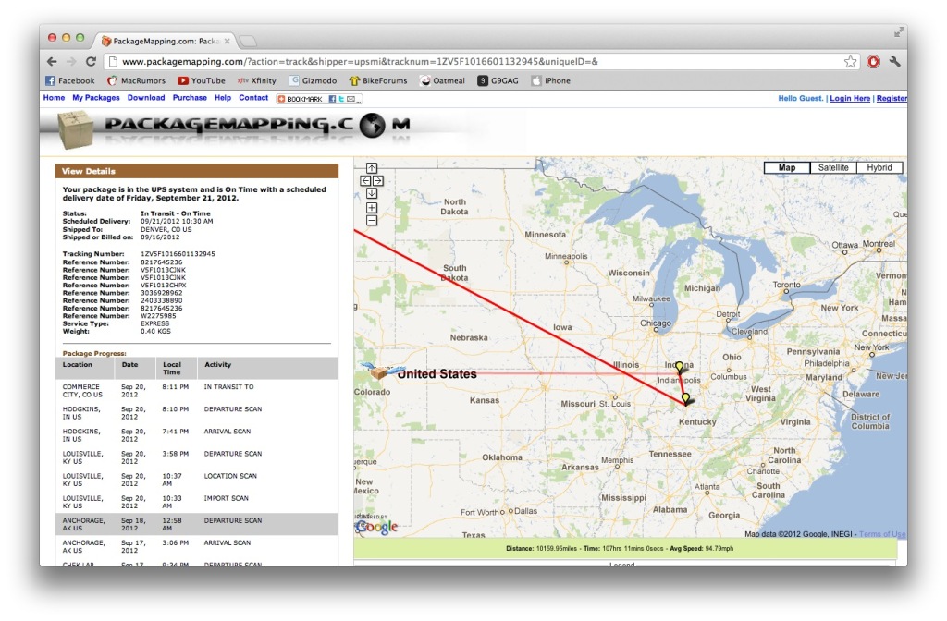
Task: Click the tracking number 1ZV5F1016601132945
Action: 178,254
